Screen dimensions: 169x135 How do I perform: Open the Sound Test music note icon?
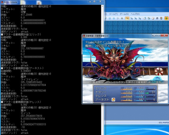coord(157,18)
